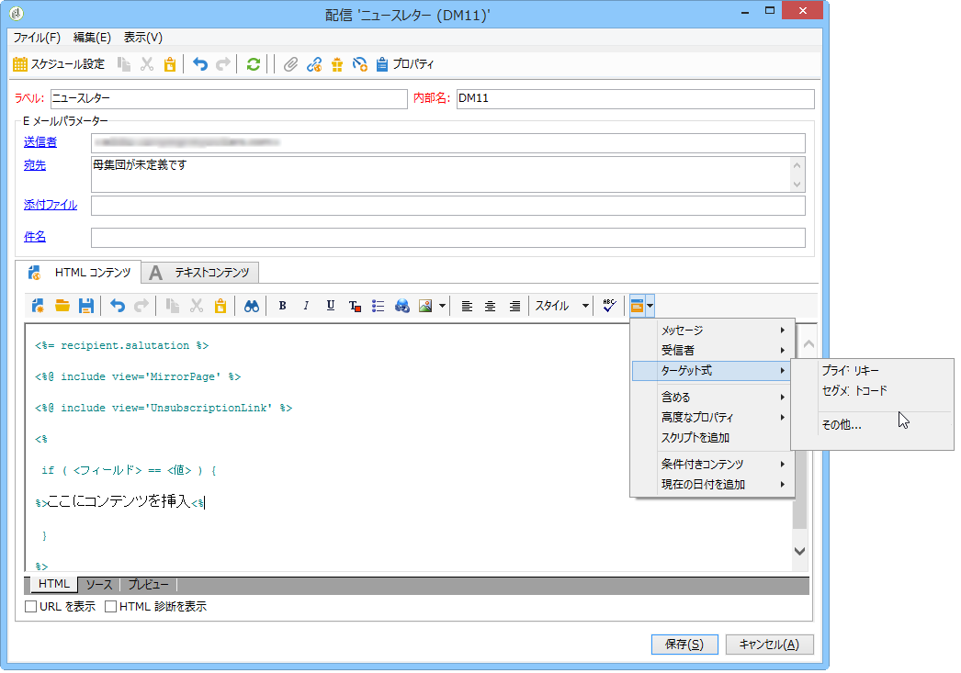This screenshot has width=961, height=673.
Task: Click open folder icon in editor toolbar
Action: point(62,306)
